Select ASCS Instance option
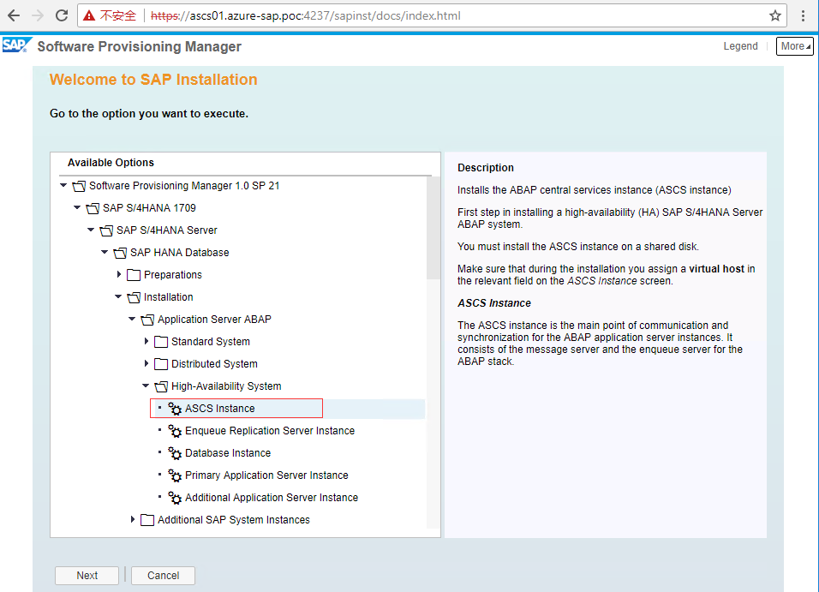819x592 pixels. tap(220, 409)
